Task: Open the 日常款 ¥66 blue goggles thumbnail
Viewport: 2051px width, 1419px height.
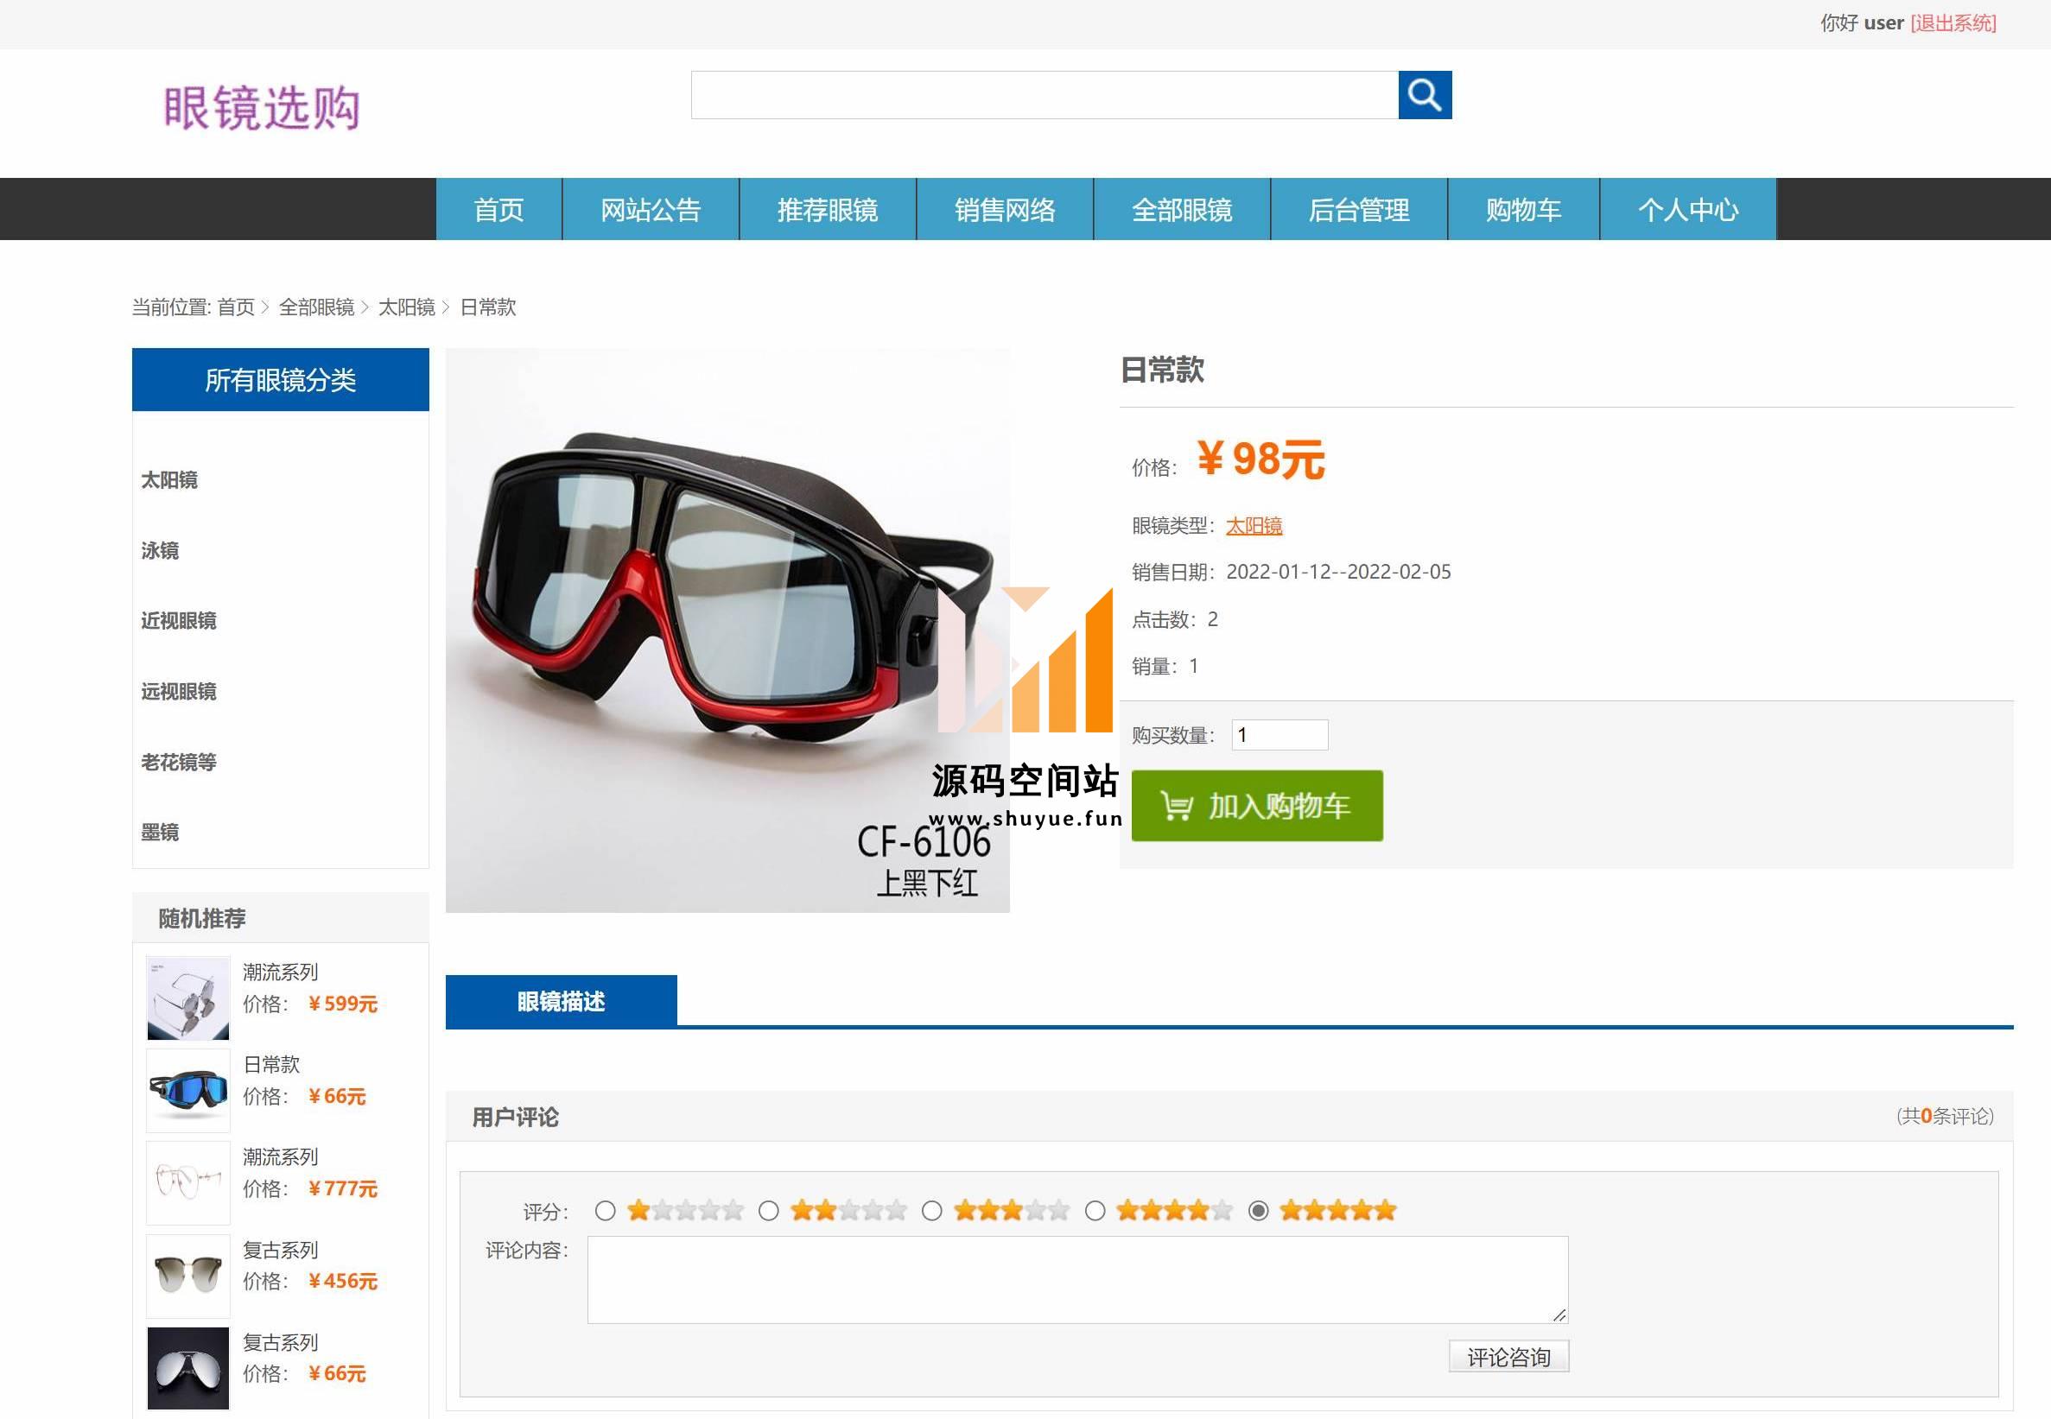Action: coord(187,1091)
